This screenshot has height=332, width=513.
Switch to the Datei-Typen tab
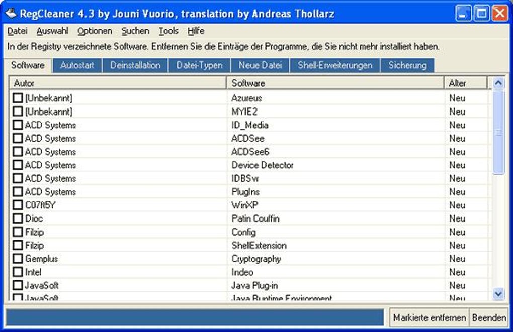coord(199,65)
